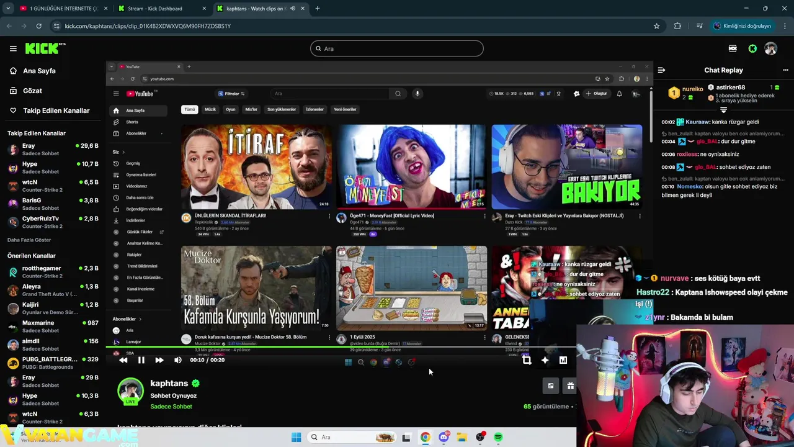Open Spotify from the taskbar
The image size is (794, 447).
[x=498, y=437]
